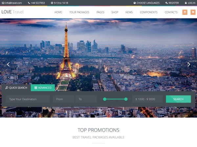The height and width of the screenshot is (147, 197).
Task: Expand the Tour Packages menu
Action: tap(79, 12)
